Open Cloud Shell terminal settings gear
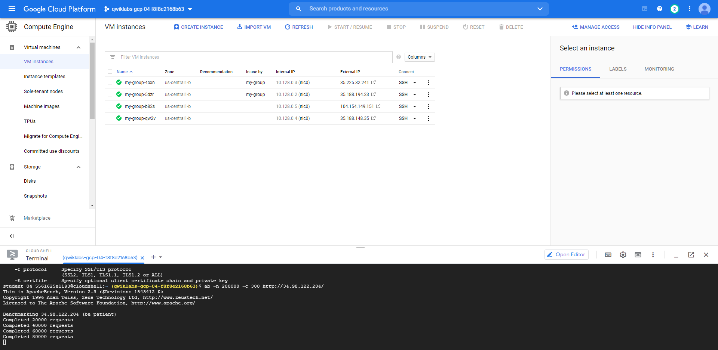This screenshot has width=718, height=350. tap(623, 255)
